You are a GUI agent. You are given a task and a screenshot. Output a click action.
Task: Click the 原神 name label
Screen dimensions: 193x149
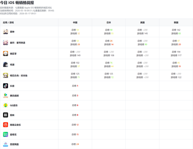coord(12,32)
